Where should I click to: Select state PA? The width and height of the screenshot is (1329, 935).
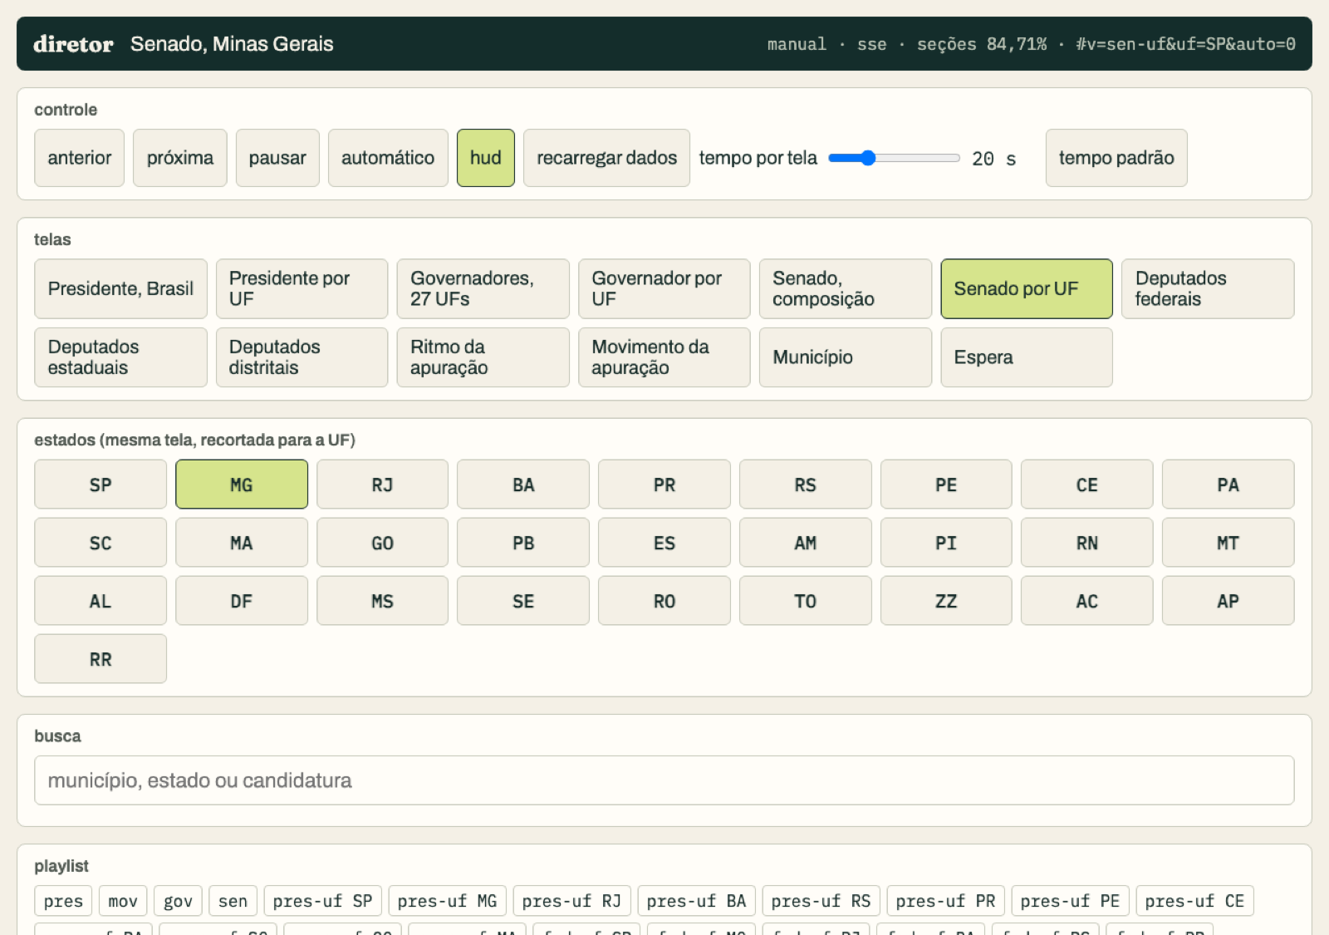pos(1228,485)
